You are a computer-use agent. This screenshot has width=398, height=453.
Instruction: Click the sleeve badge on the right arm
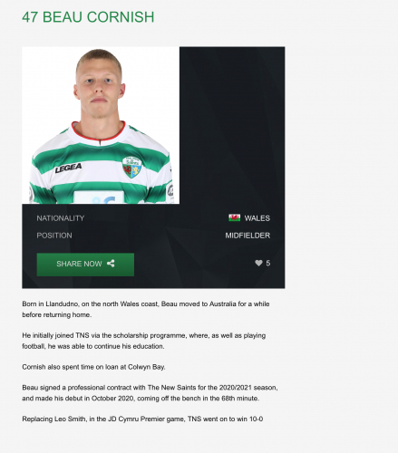[170, 191]
